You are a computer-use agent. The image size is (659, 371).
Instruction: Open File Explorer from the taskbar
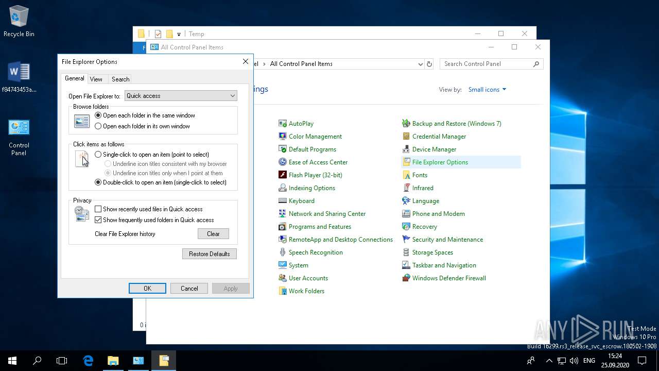113,361
